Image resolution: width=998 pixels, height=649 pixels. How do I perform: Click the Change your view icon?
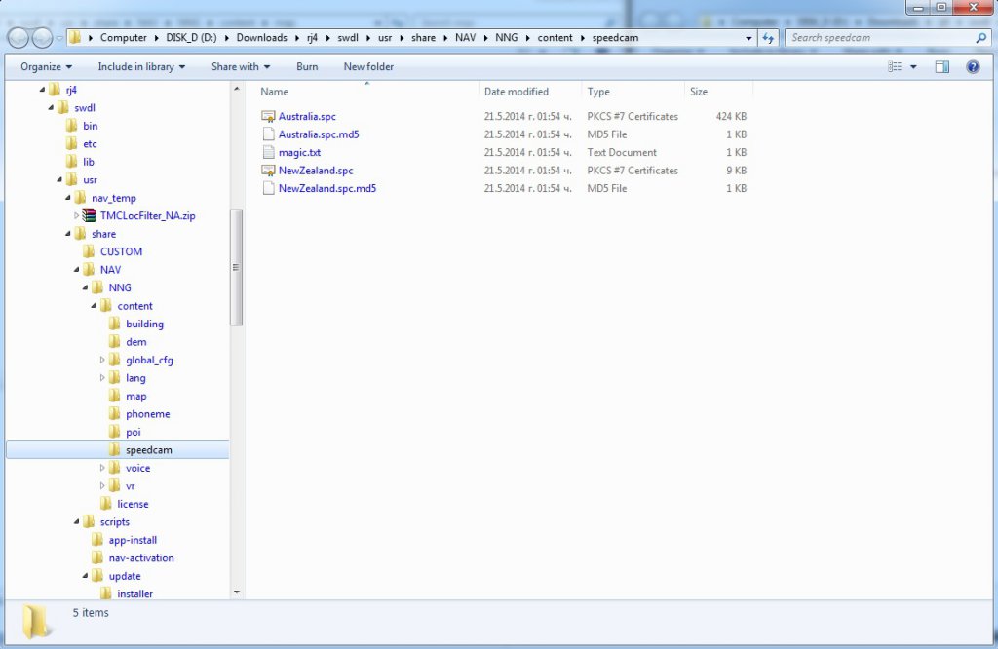[895, 66]
